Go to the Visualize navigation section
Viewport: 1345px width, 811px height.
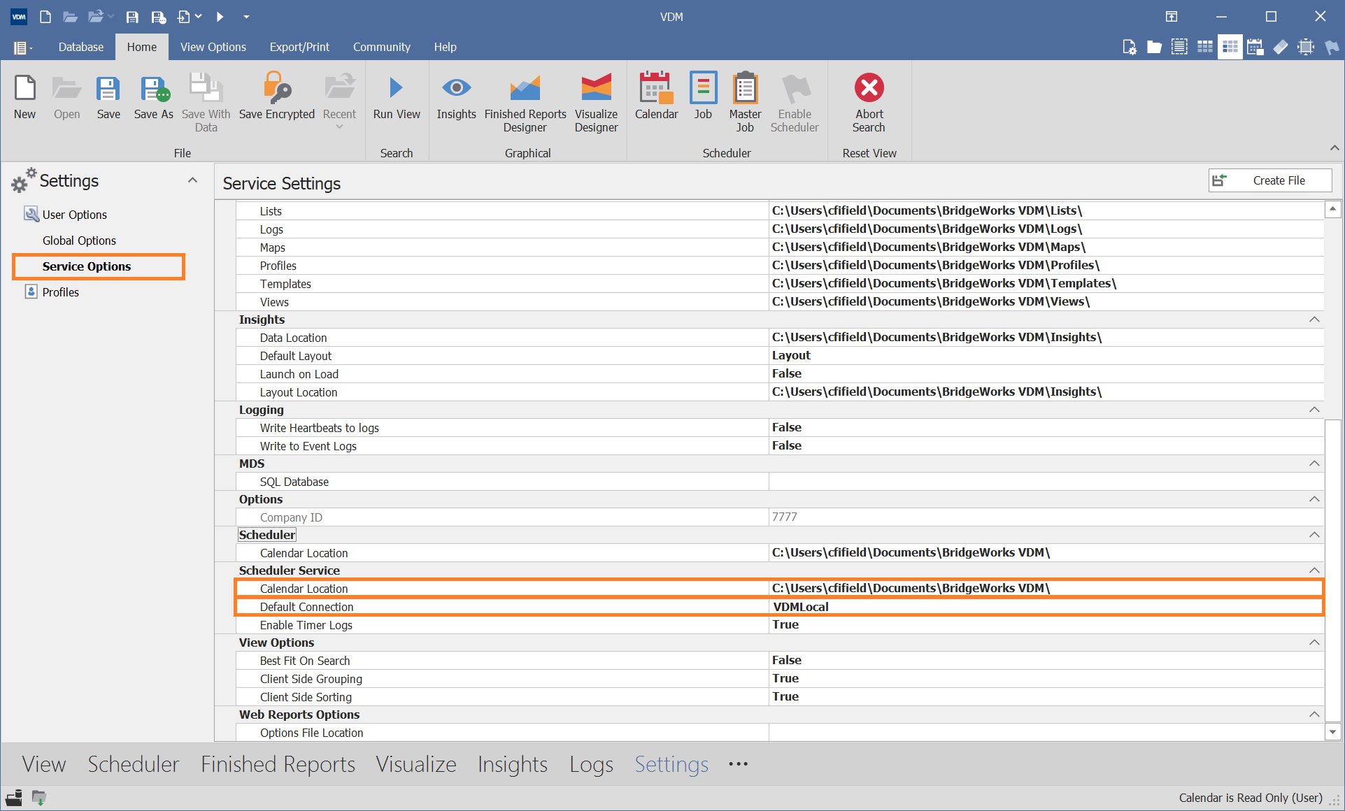click(416, 764)
